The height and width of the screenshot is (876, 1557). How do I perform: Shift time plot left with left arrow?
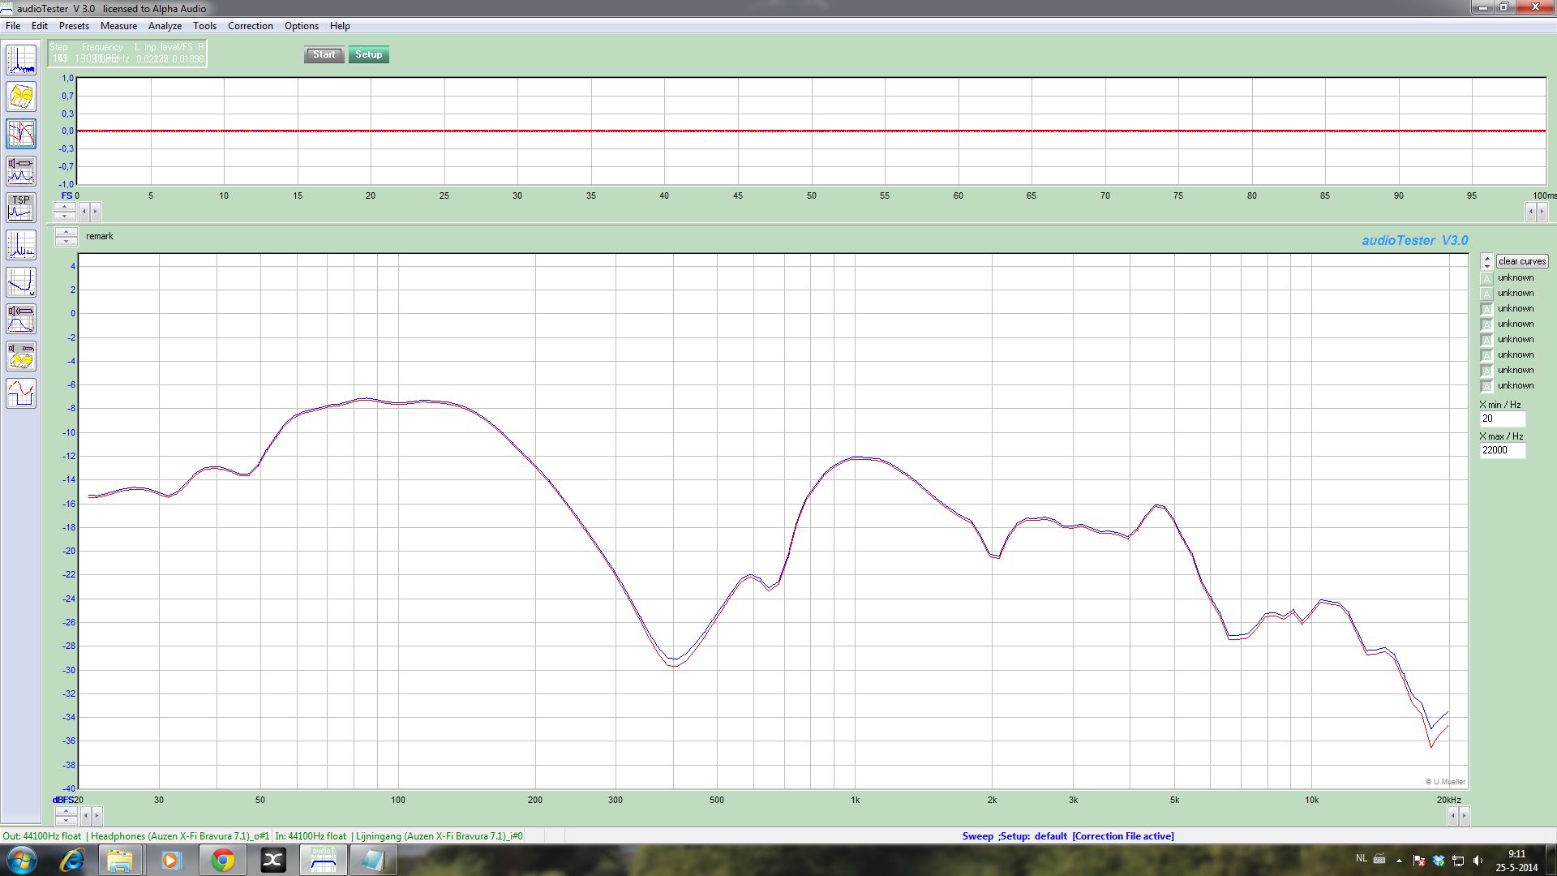tap(84, 212)
